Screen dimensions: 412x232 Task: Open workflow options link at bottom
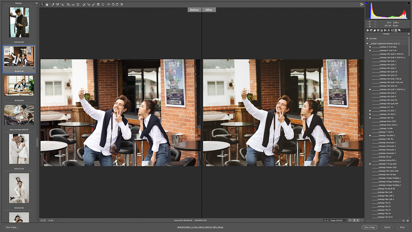(200, 227)
